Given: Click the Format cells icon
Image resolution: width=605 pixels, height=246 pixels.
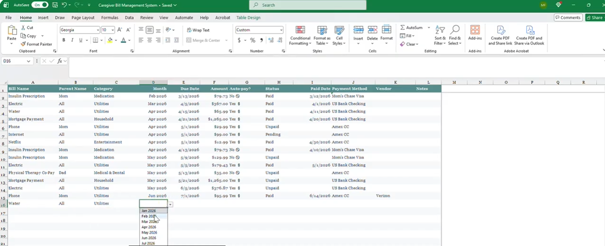Looking at the screenshot, I should point(386,30).
